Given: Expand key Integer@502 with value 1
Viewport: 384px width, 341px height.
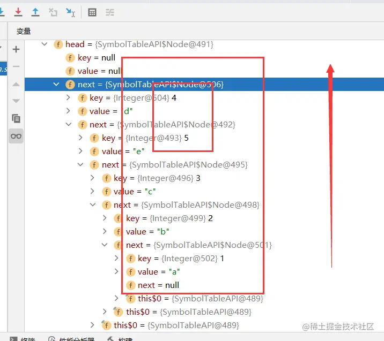Looking at the screenshot, I should tap(116, 258).
